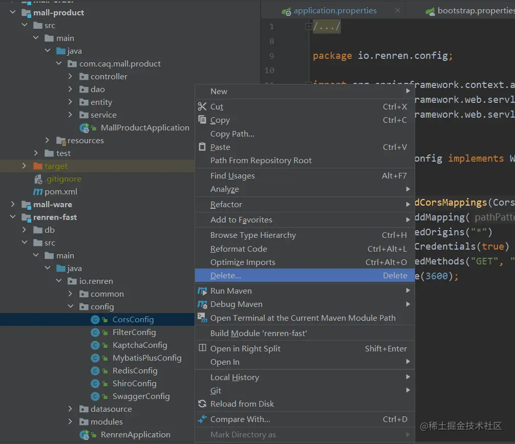
Task: Collapse the mall-product module node
Action: (x=13, y=12)
